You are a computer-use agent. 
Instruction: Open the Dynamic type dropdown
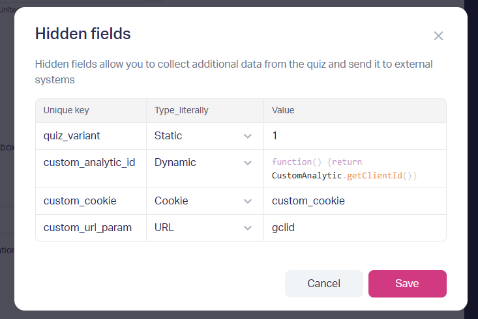click(x=203, y=163)
